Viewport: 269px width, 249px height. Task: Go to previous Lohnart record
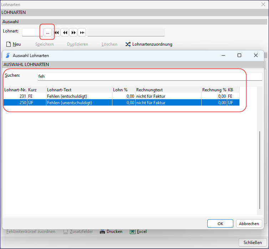click(x=65, y=32)
